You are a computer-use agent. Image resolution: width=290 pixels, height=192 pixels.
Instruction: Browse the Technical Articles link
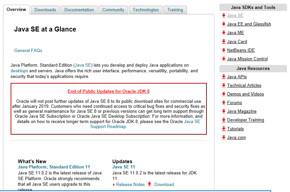click(x=244, y=86)
